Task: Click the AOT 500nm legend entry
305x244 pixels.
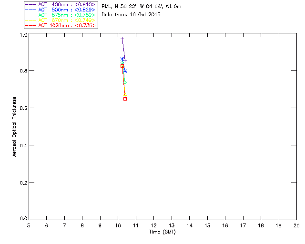Action: point(60,10)
